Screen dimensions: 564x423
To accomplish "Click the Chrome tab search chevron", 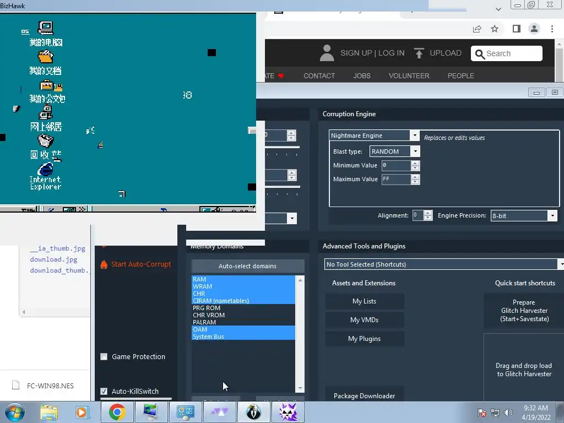I will (498, 9).
